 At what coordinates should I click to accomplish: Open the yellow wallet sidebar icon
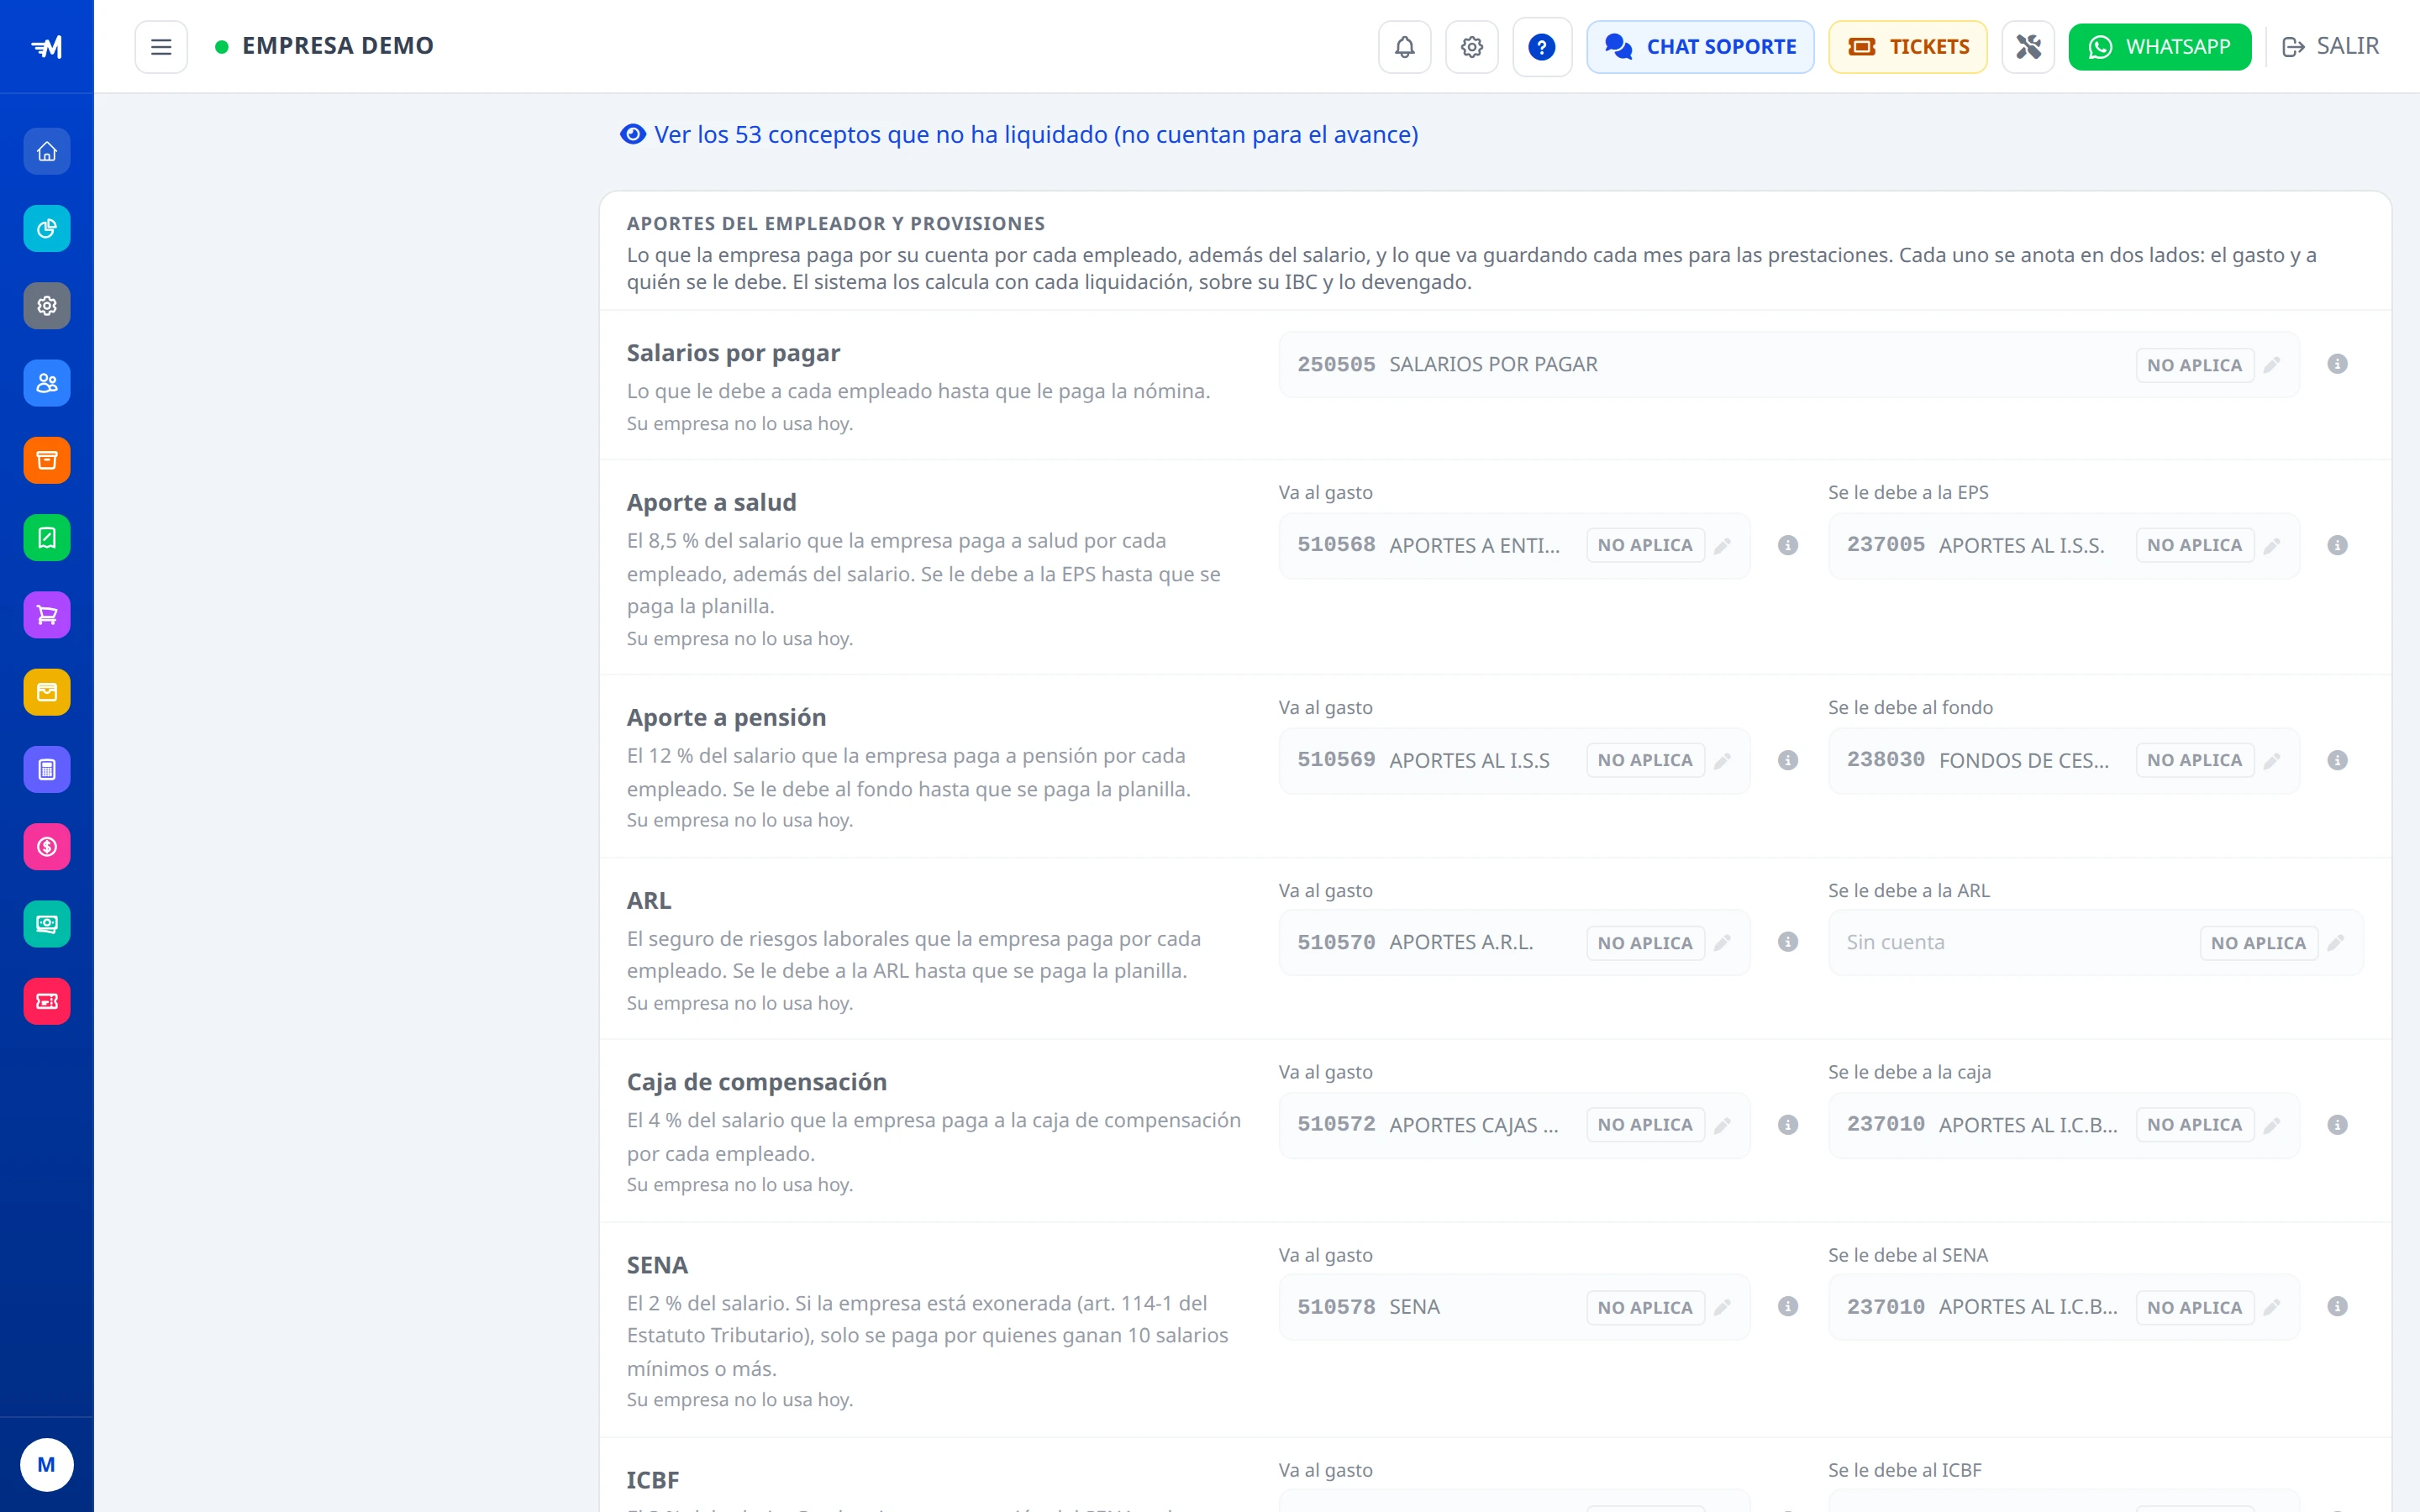(x=47, y=692)
